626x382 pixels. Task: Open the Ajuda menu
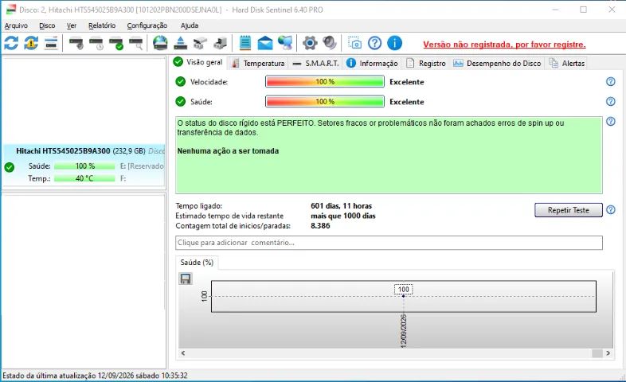[190, 25]
